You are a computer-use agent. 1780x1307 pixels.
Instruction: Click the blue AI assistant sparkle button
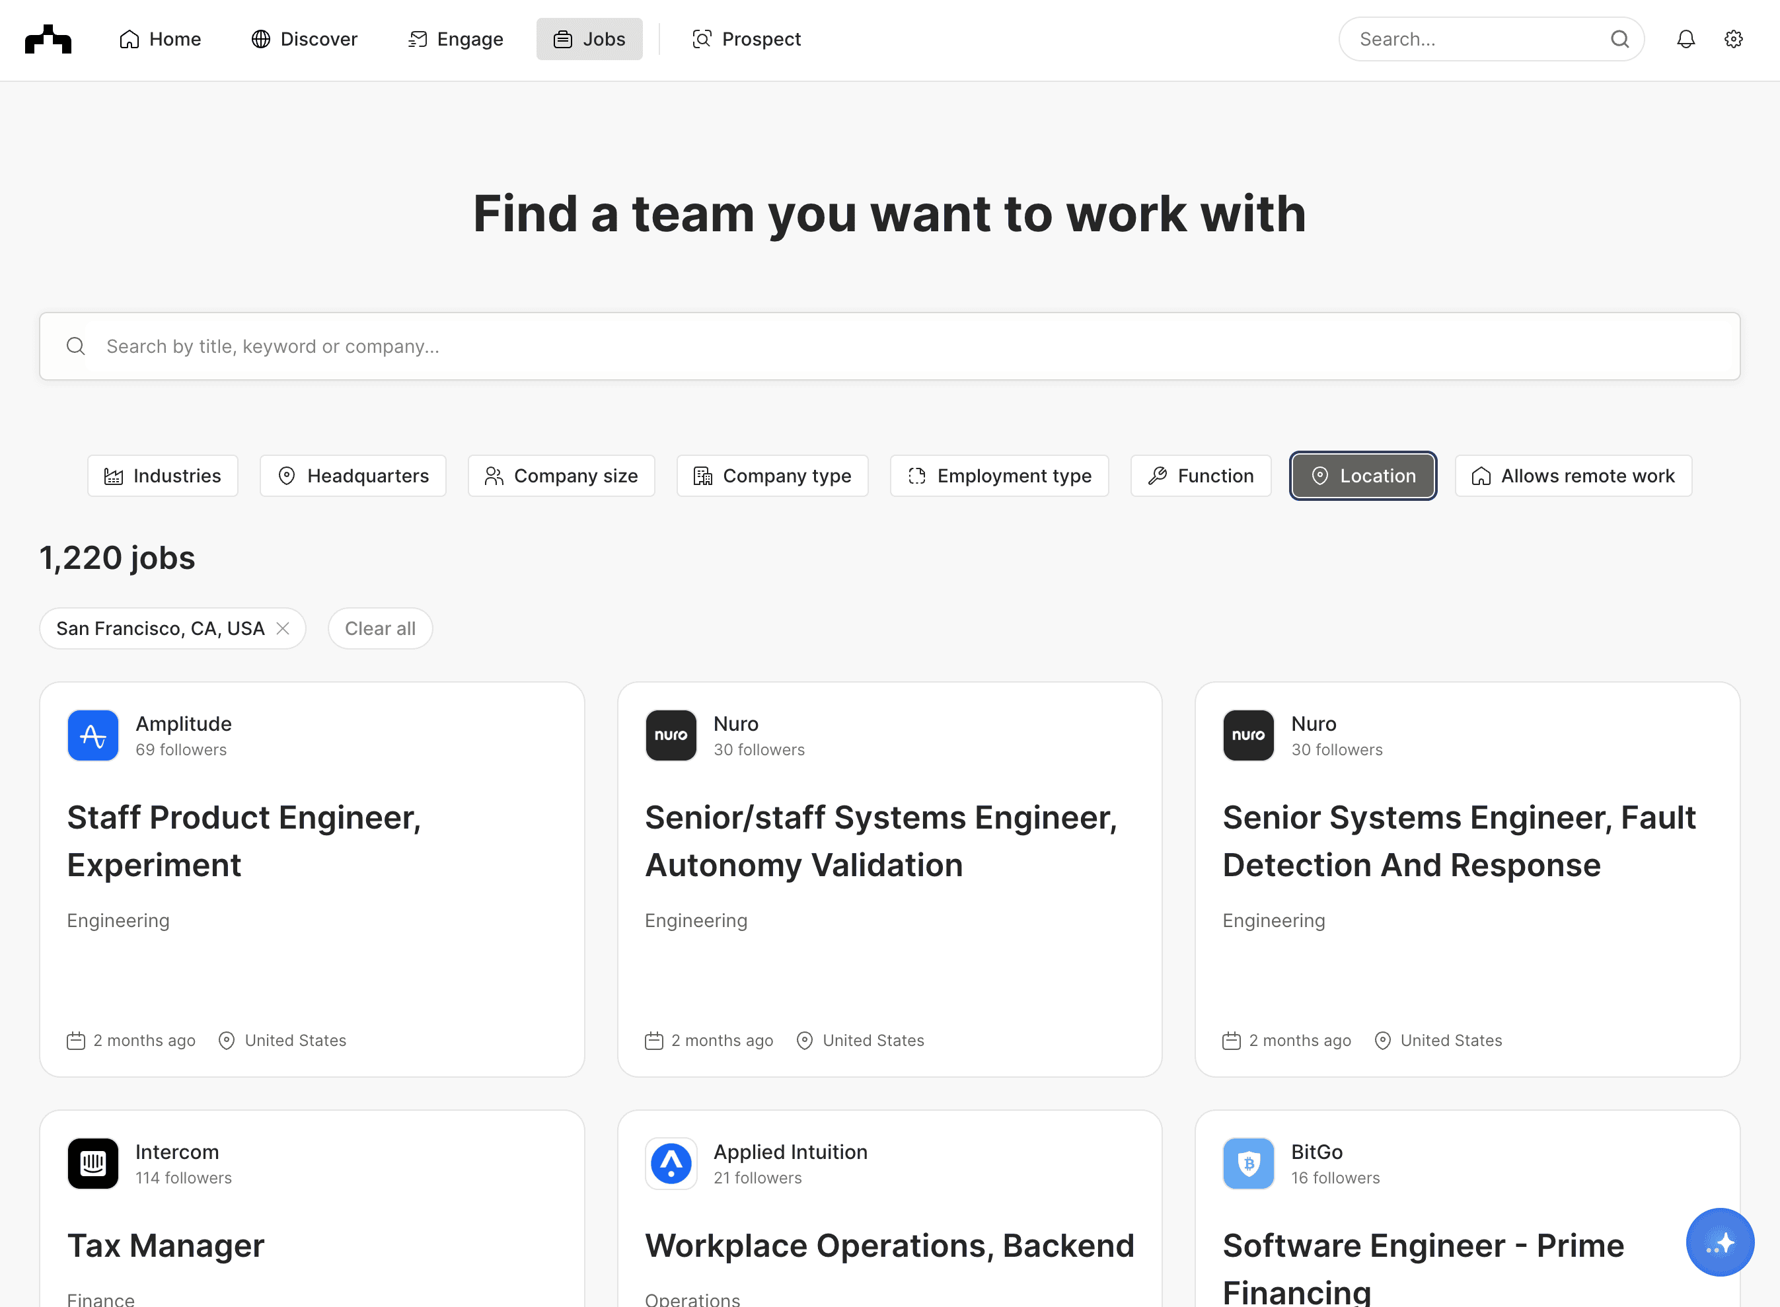tap(1719, 1242)
